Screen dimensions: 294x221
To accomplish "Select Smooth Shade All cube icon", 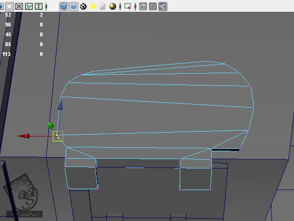I will [x=63, y=6].
